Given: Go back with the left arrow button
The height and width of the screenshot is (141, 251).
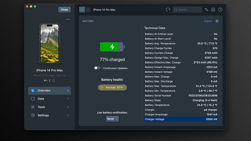Looking at the screenshot, I should point(82,10).
